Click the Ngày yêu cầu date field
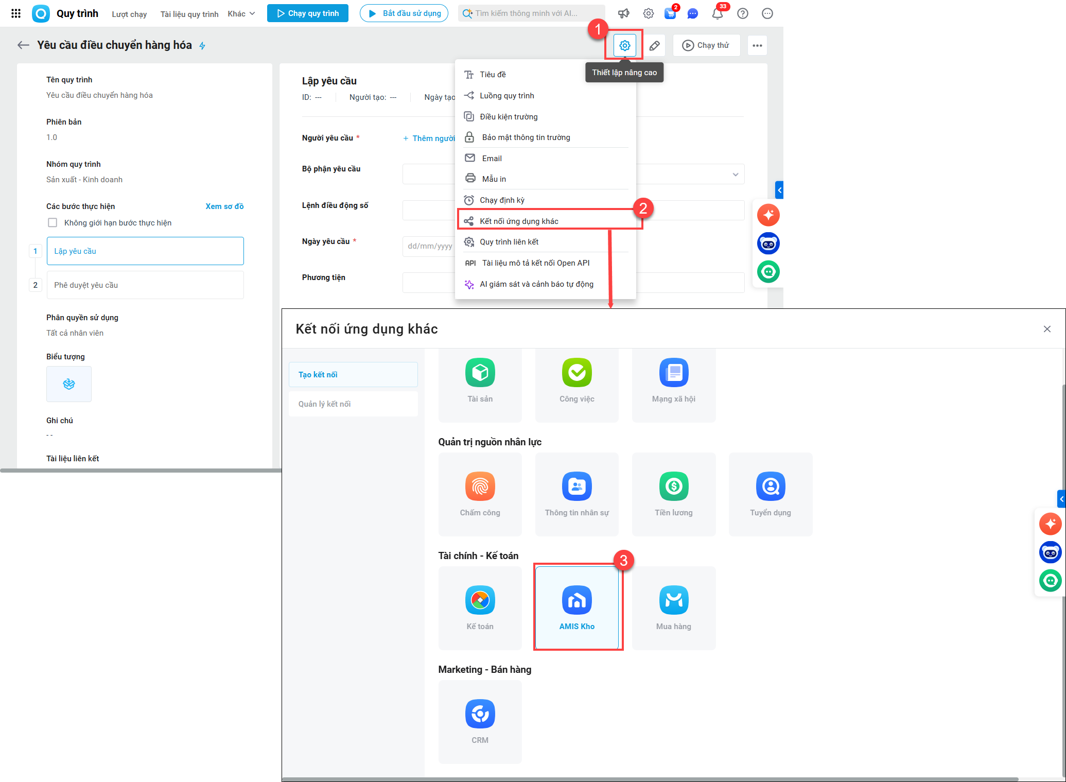This screenshot has height=782, width=1066. pyautogui.click(x=429, y=246)
